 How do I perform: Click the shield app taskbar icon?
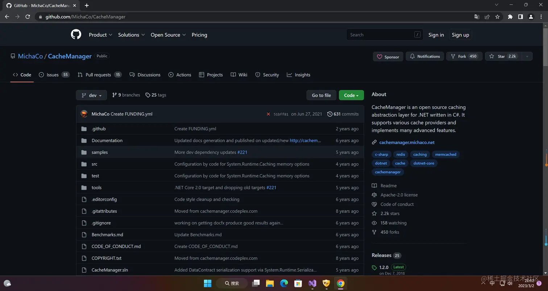[x=326, y=283]
